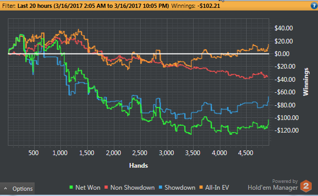The image size is (318, 196).
Task: Click the -$120.00 axis label
Action: (x=287, y=130)
